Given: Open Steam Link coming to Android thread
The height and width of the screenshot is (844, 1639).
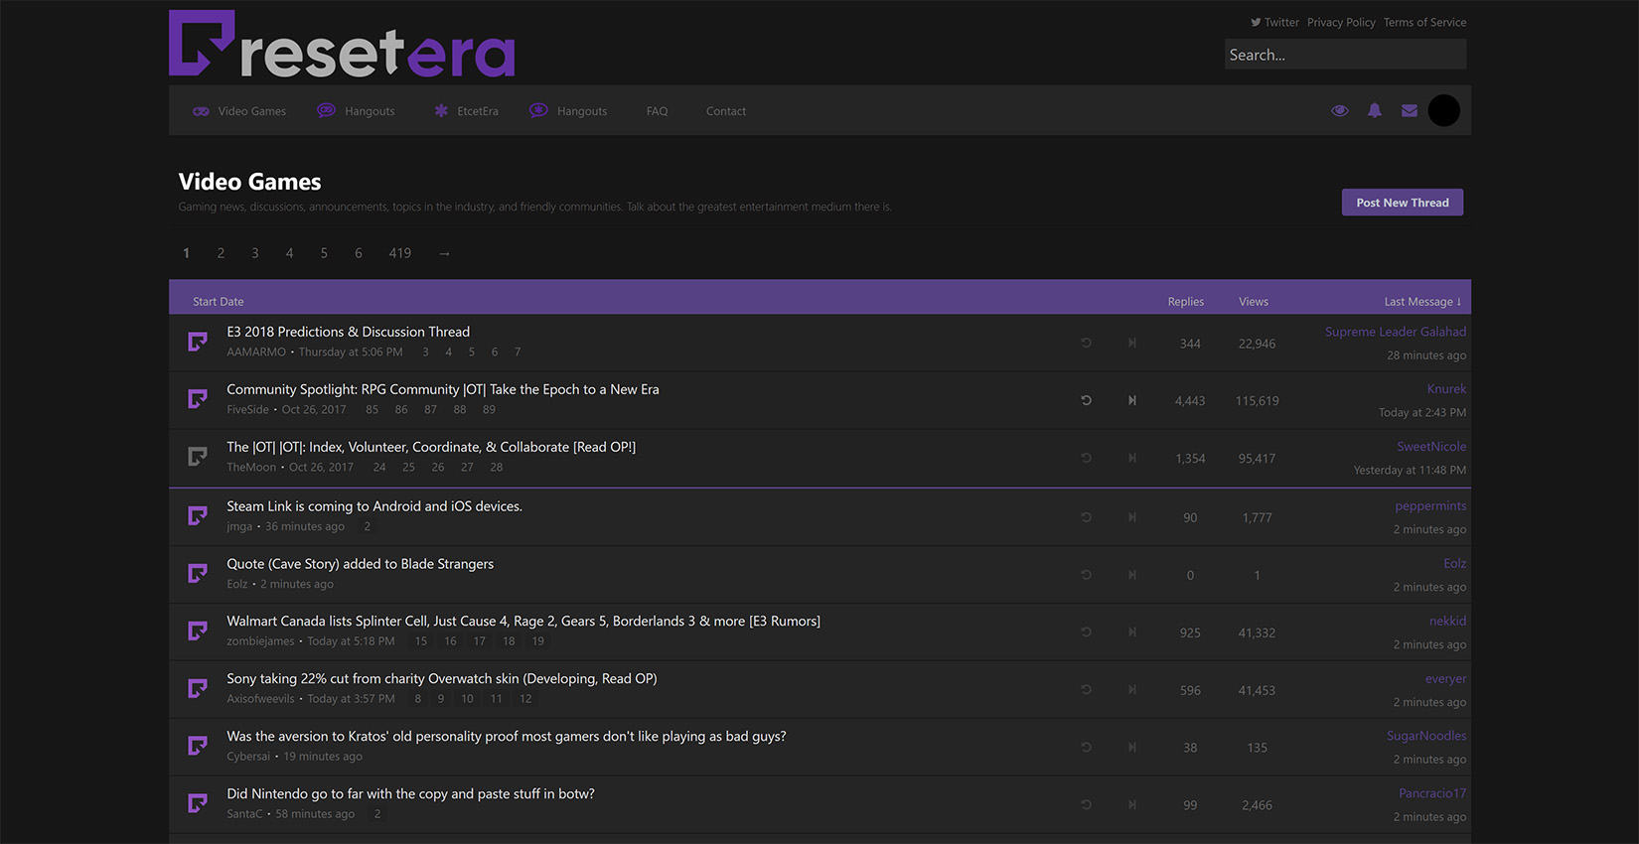Looking at the screenshot, I should [373, 506].
